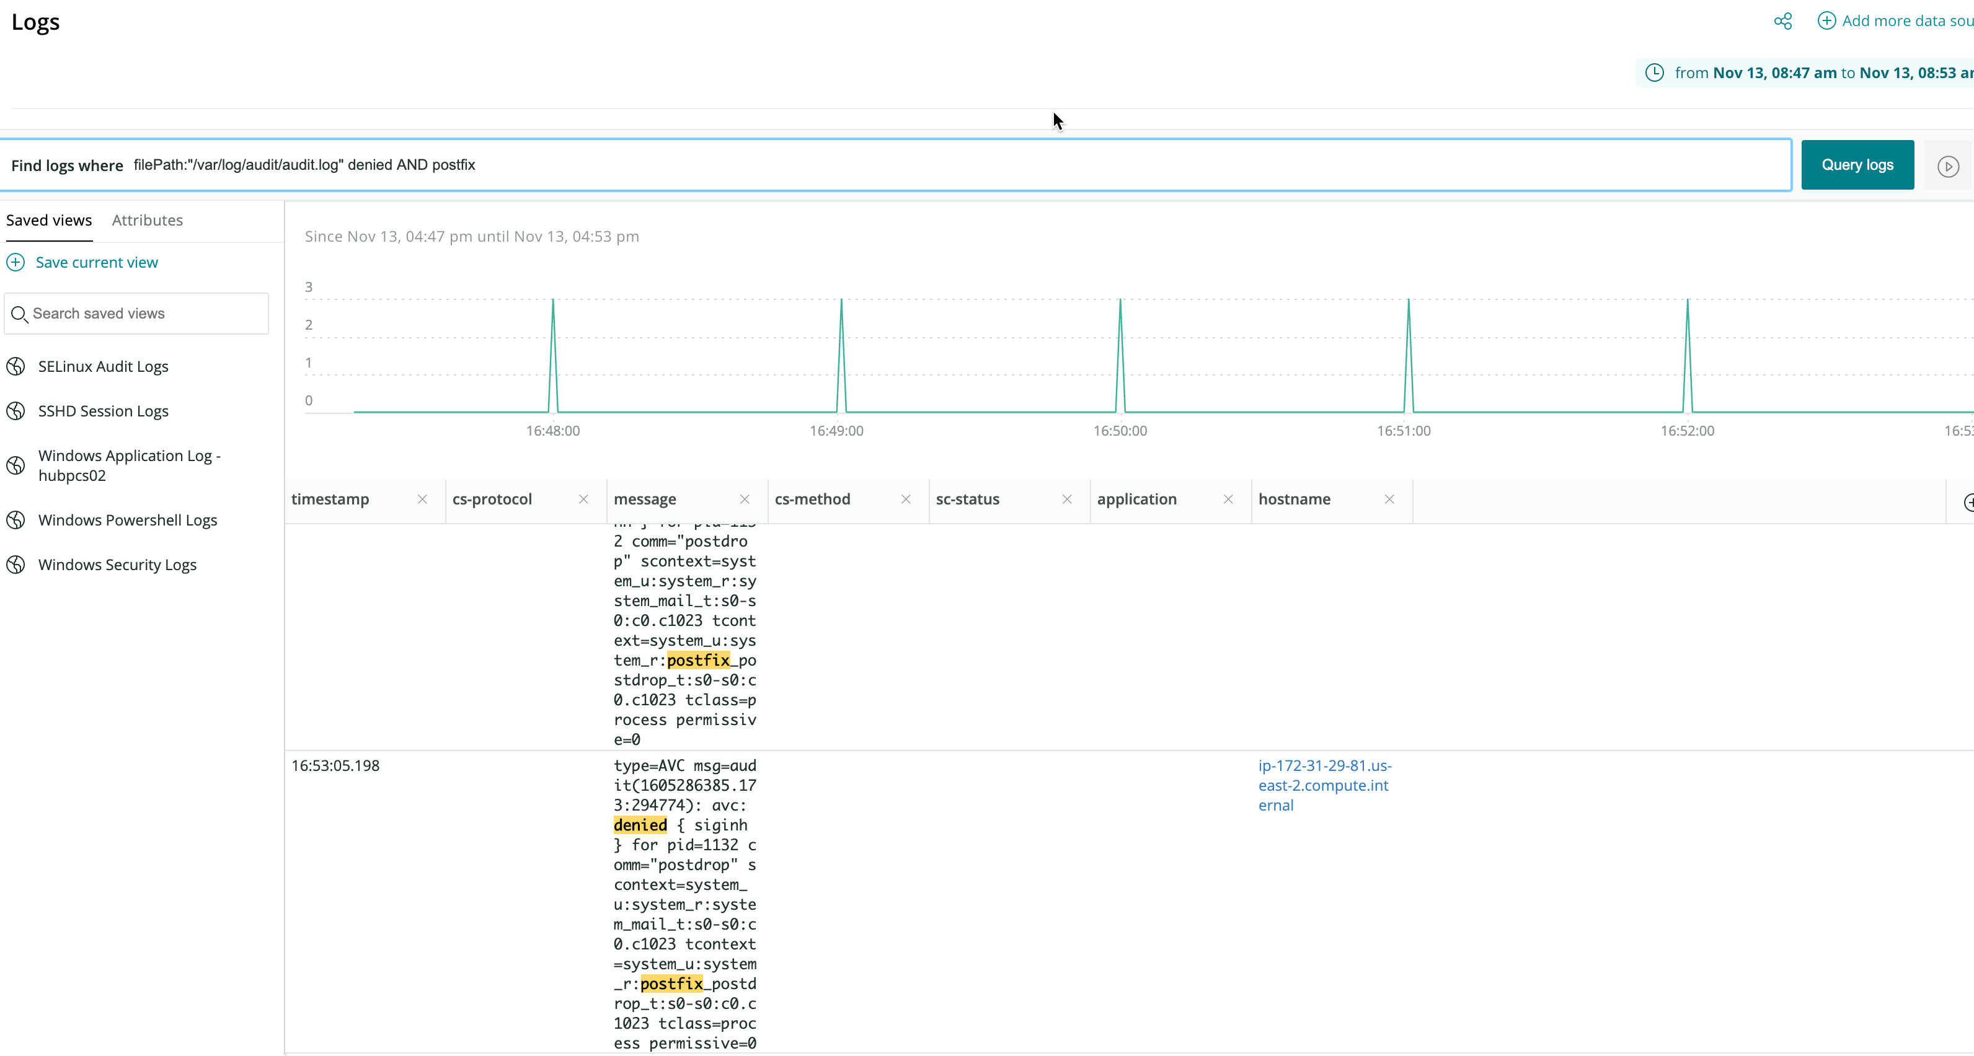Remove the message column
1974x1056 pixels.
[x=745, y=499]
